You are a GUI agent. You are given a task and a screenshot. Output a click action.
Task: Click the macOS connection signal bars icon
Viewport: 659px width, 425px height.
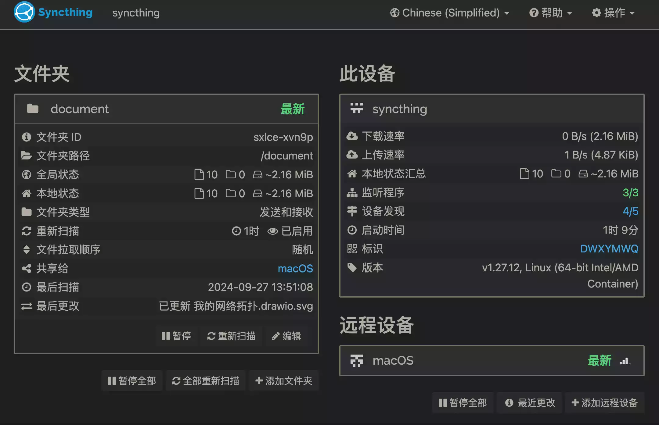tap(625, 361)
